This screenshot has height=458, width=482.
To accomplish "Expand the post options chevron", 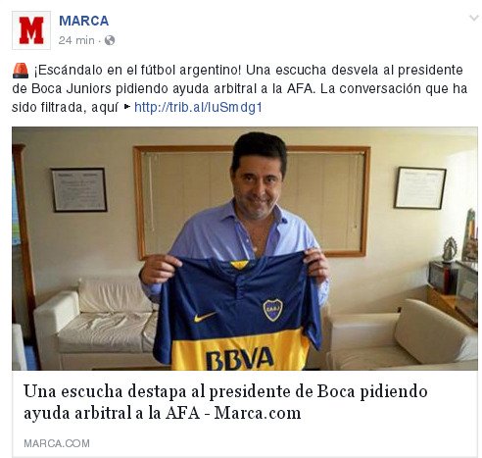I will click(473, 18).
